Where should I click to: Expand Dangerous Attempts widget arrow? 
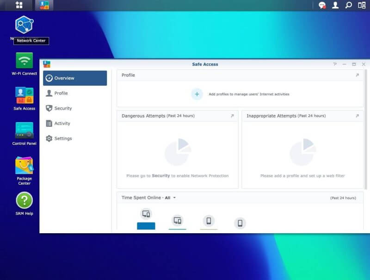pyautogui.click(x=232, y=116)
